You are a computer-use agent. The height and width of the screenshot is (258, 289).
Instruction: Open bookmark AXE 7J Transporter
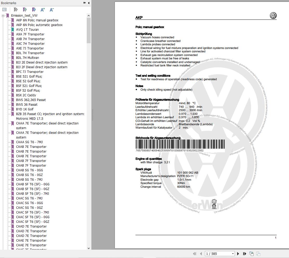(30, 48)
